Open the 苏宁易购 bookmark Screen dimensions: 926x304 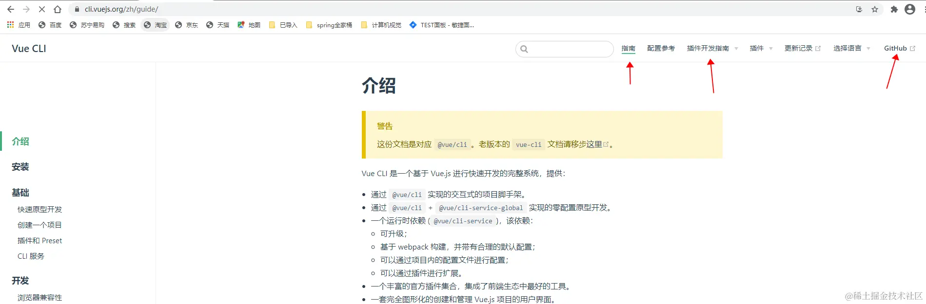tap(87, 25)
